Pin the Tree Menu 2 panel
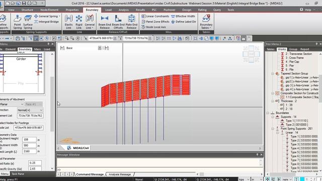This screenshot has height=181, width=322. [x=316, y=44]
